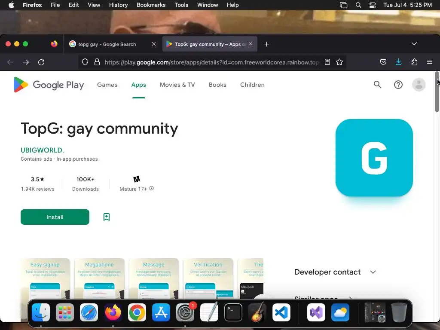Open tracking protection shield info

tap(85, 62)
